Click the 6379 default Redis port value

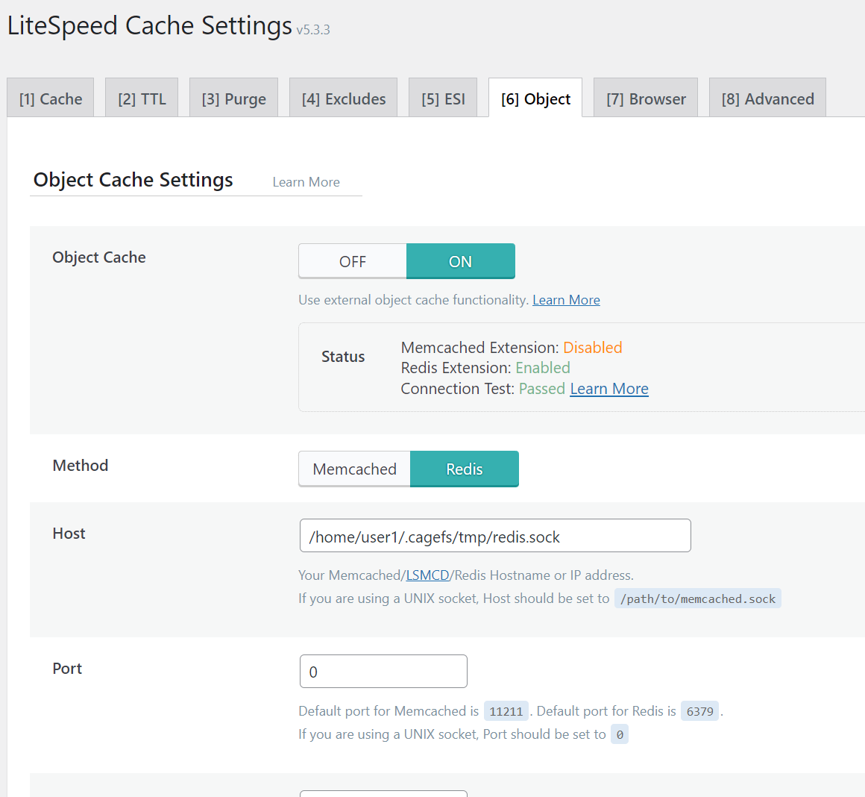tap(699, 711)
